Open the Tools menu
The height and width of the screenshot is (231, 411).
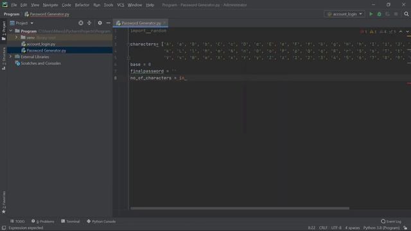tap(109, 5)
